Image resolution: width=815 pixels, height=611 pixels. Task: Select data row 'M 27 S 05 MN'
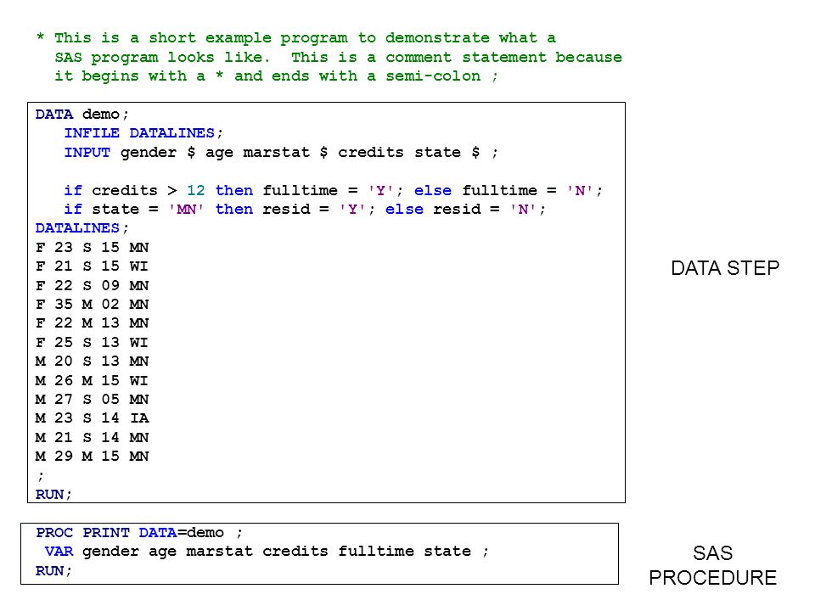click(92, 400)
